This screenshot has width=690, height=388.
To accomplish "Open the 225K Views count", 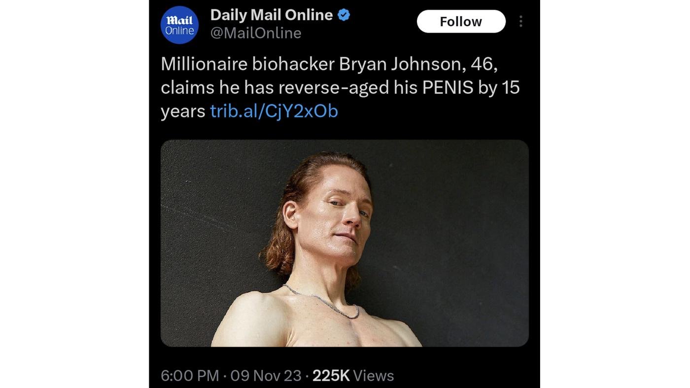I will pyautogui.click(x=353, y=376).
